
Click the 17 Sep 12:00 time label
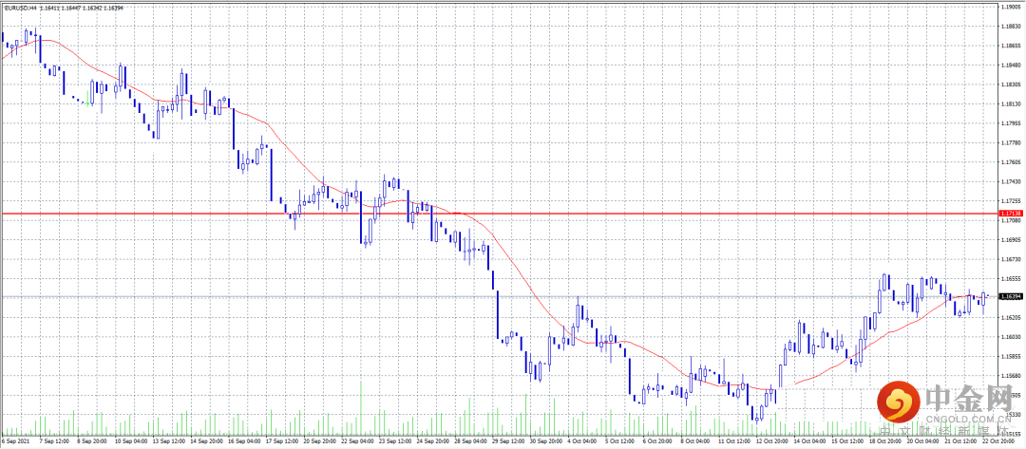pos(283,441)
